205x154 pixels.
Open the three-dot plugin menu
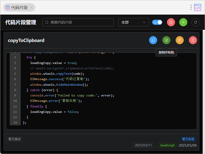coord(191,7)
